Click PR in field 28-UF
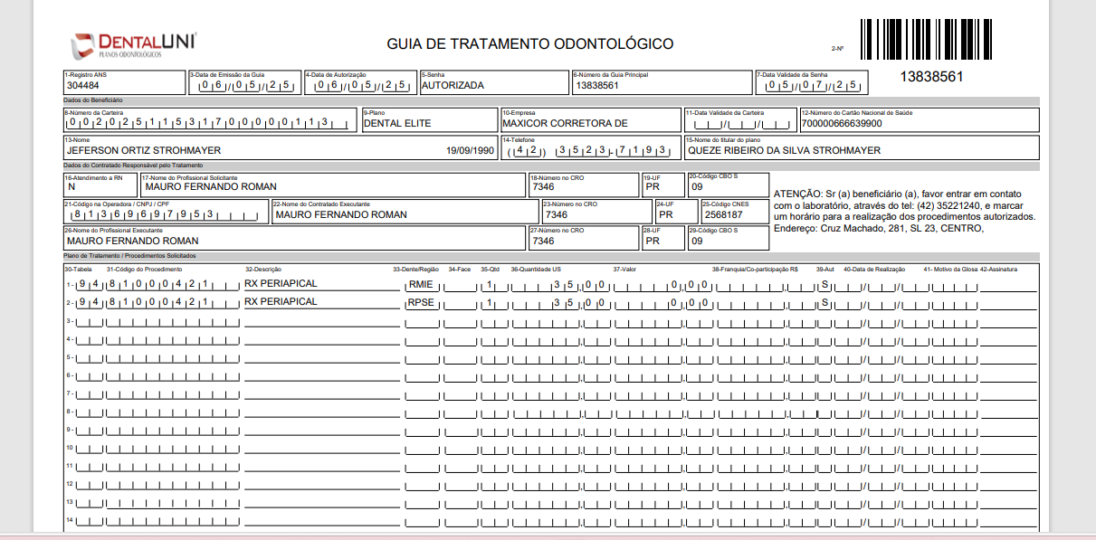This screenshot has height=540, width=1096. point(653,242)
